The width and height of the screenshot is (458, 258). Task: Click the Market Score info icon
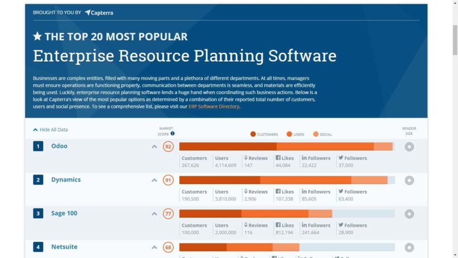tap(173, 134)
